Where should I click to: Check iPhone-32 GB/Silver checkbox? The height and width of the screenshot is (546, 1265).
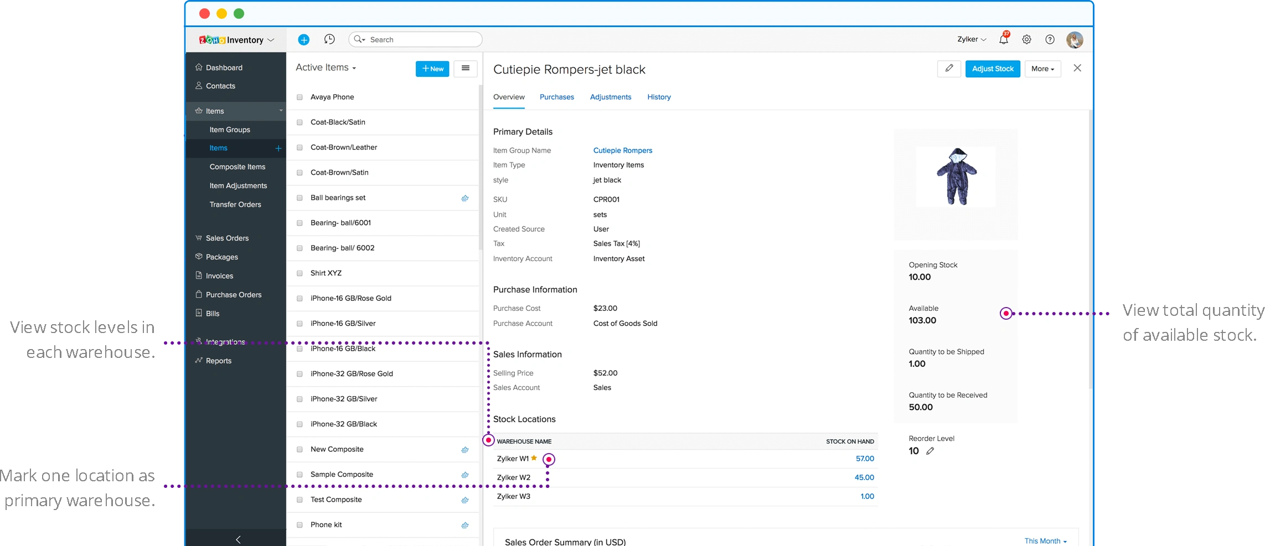pyautogui.click(x=300, y=399)
